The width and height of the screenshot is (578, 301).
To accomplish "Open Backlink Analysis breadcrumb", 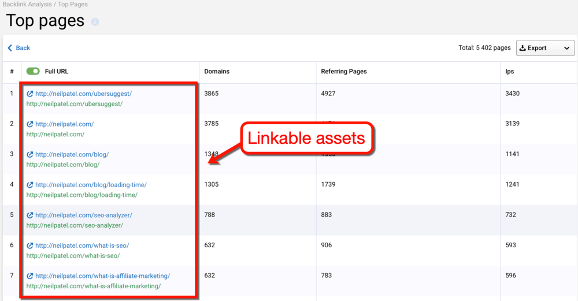I will click(28, 5).
